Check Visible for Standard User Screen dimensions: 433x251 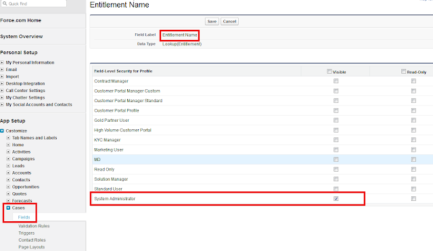pyautogui.click(x=336, y=189)
